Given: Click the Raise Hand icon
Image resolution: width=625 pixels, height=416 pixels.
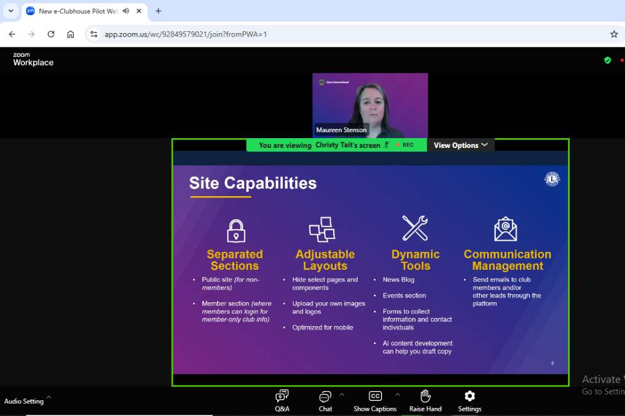Looking at the screenshot, I should 425,400.
